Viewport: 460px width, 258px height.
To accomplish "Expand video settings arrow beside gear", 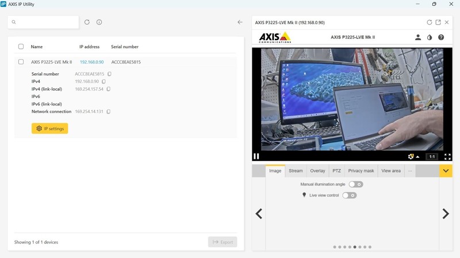I will click(x=417, y=157).
